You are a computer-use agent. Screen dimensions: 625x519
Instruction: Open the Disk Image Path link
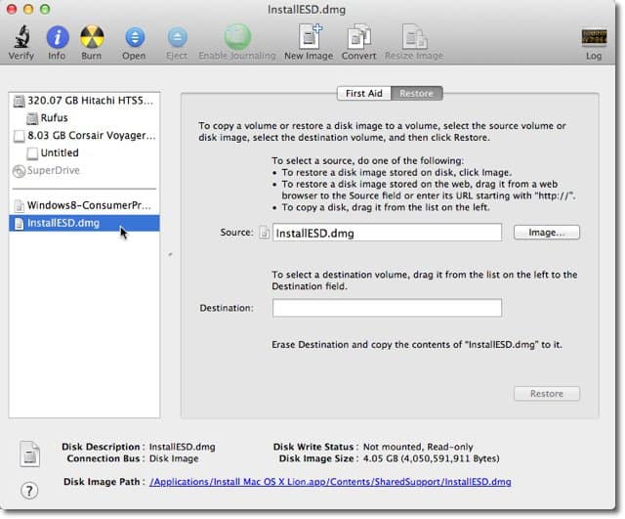(330, 482)
